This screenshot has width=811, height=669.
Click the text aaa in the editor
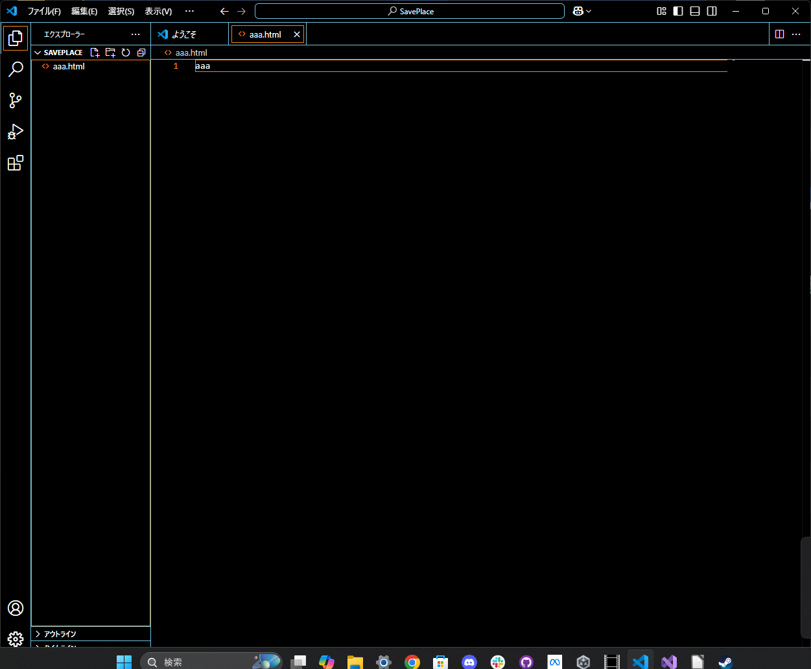[x=203, y=66]
